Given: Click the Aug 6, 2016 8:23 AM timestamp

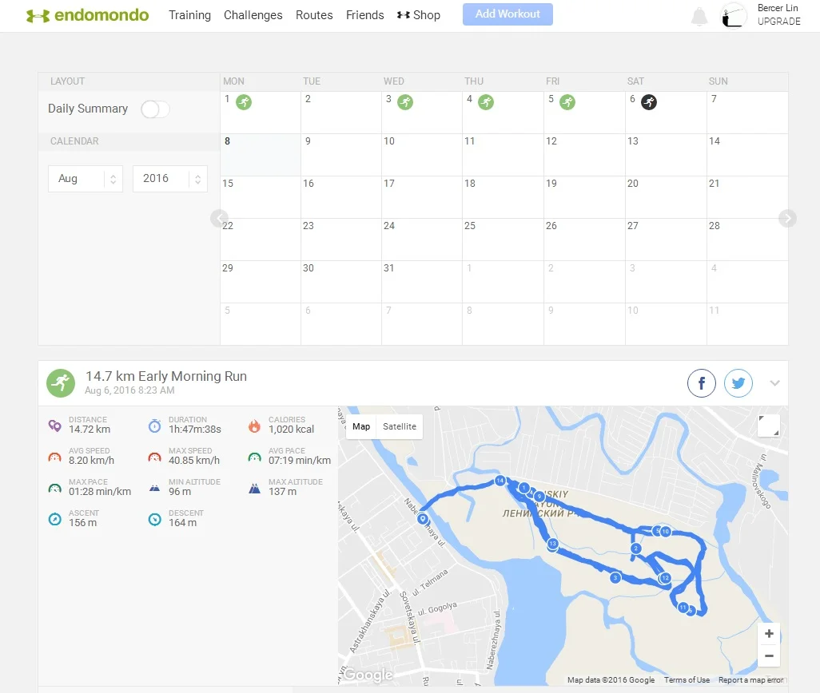Looking at the screenshot, I should [x=129, y=390].
